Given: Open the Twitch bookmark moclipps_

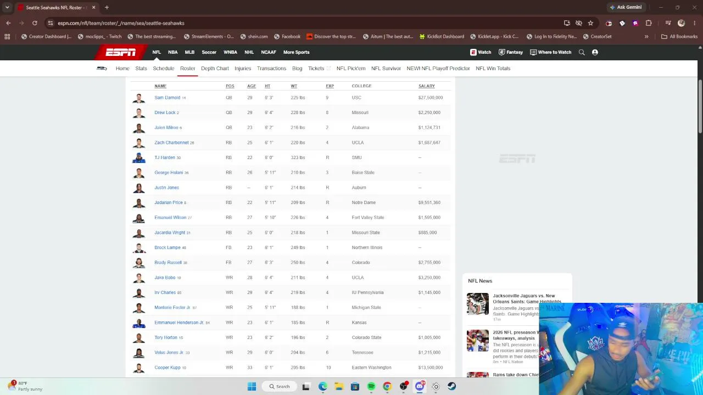Looking at the screenshot, I should click(x=99, y=37).
